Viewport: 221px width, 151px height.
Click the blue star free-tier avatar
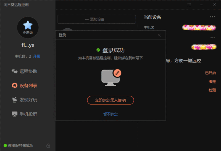click(28, 27)
